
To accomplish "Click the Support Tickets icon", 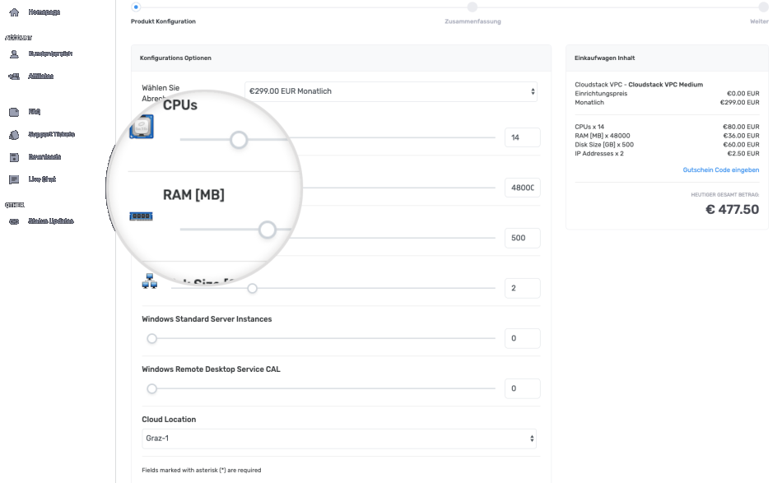I will [14, 134].
